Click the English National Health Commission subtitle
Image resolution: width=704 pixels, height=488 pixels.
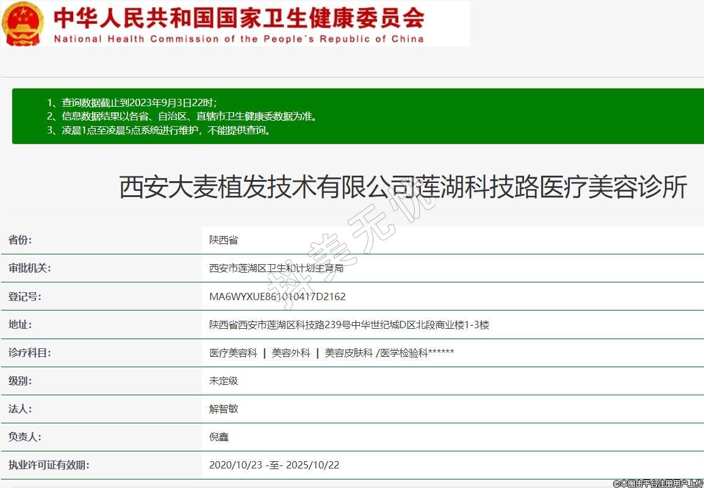(x=239, y=39)
